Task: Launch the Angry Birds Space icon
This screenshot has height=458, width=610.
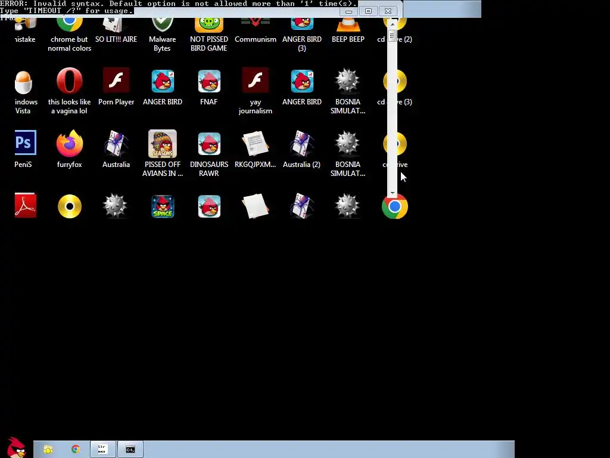Action: (x=163, y=206)
